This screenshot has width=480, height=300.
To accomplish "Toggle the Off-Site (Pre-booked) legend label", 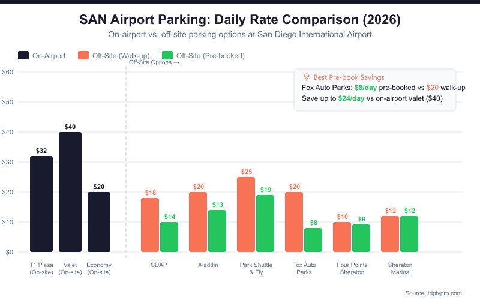I will pyautogui.click(x=210, y=56).
